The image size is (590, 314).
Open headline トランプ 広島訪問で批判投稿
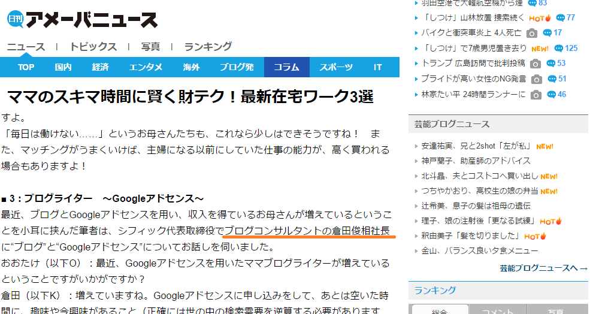point(473,64)
